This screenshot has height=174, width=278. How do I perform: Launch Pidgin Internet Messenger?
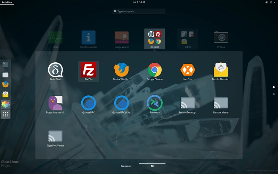(x=55, y=104)
